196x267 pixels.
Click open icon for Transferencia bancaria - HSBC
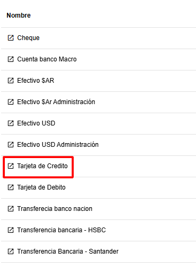click(11, 230)
